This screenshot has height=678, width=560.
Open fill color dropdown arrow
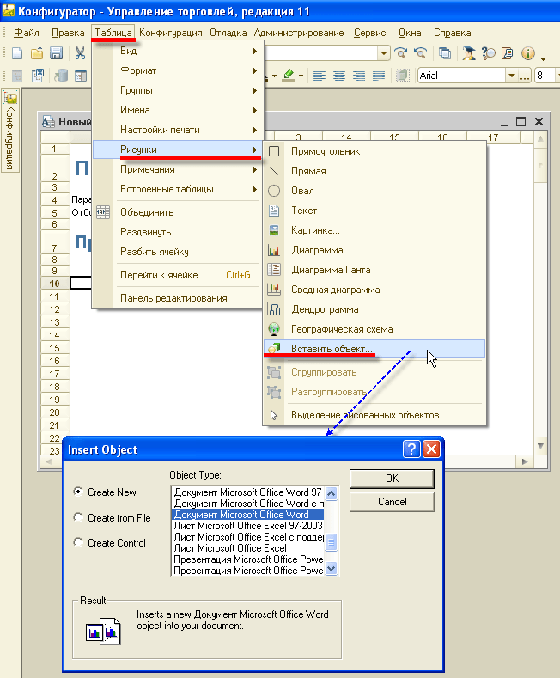(x=301, y=76)
